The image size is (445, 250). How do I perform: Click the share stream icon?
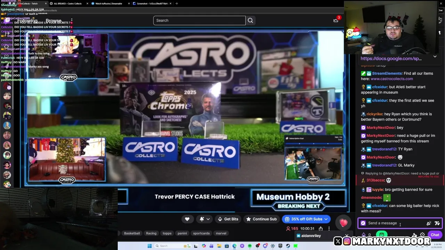pos(321,228)
